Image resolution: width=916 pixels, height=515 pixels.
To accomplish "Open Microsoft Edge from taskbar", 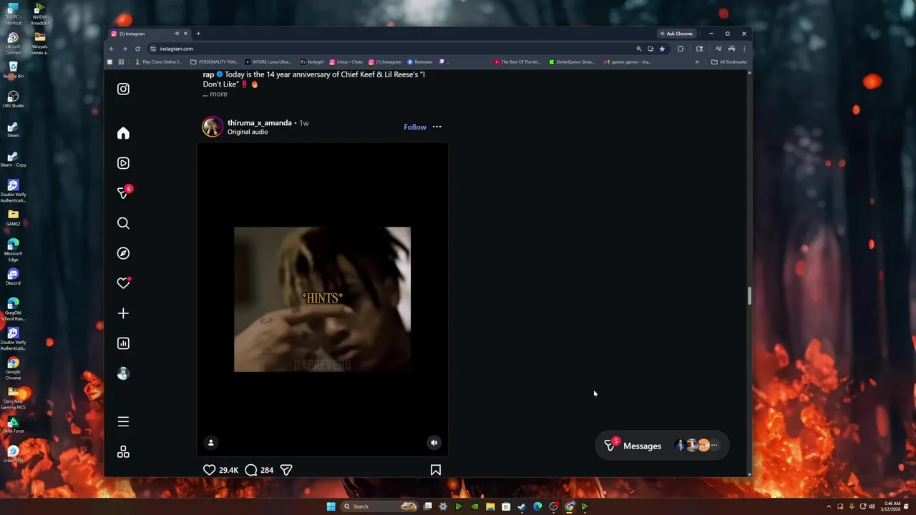I will pos(537,506).
